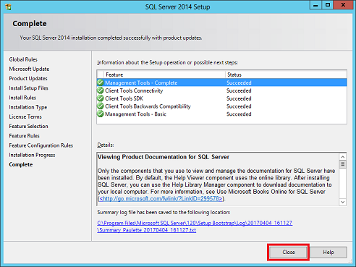Click the SQL Server setup title bar icon

pos(8,7)
